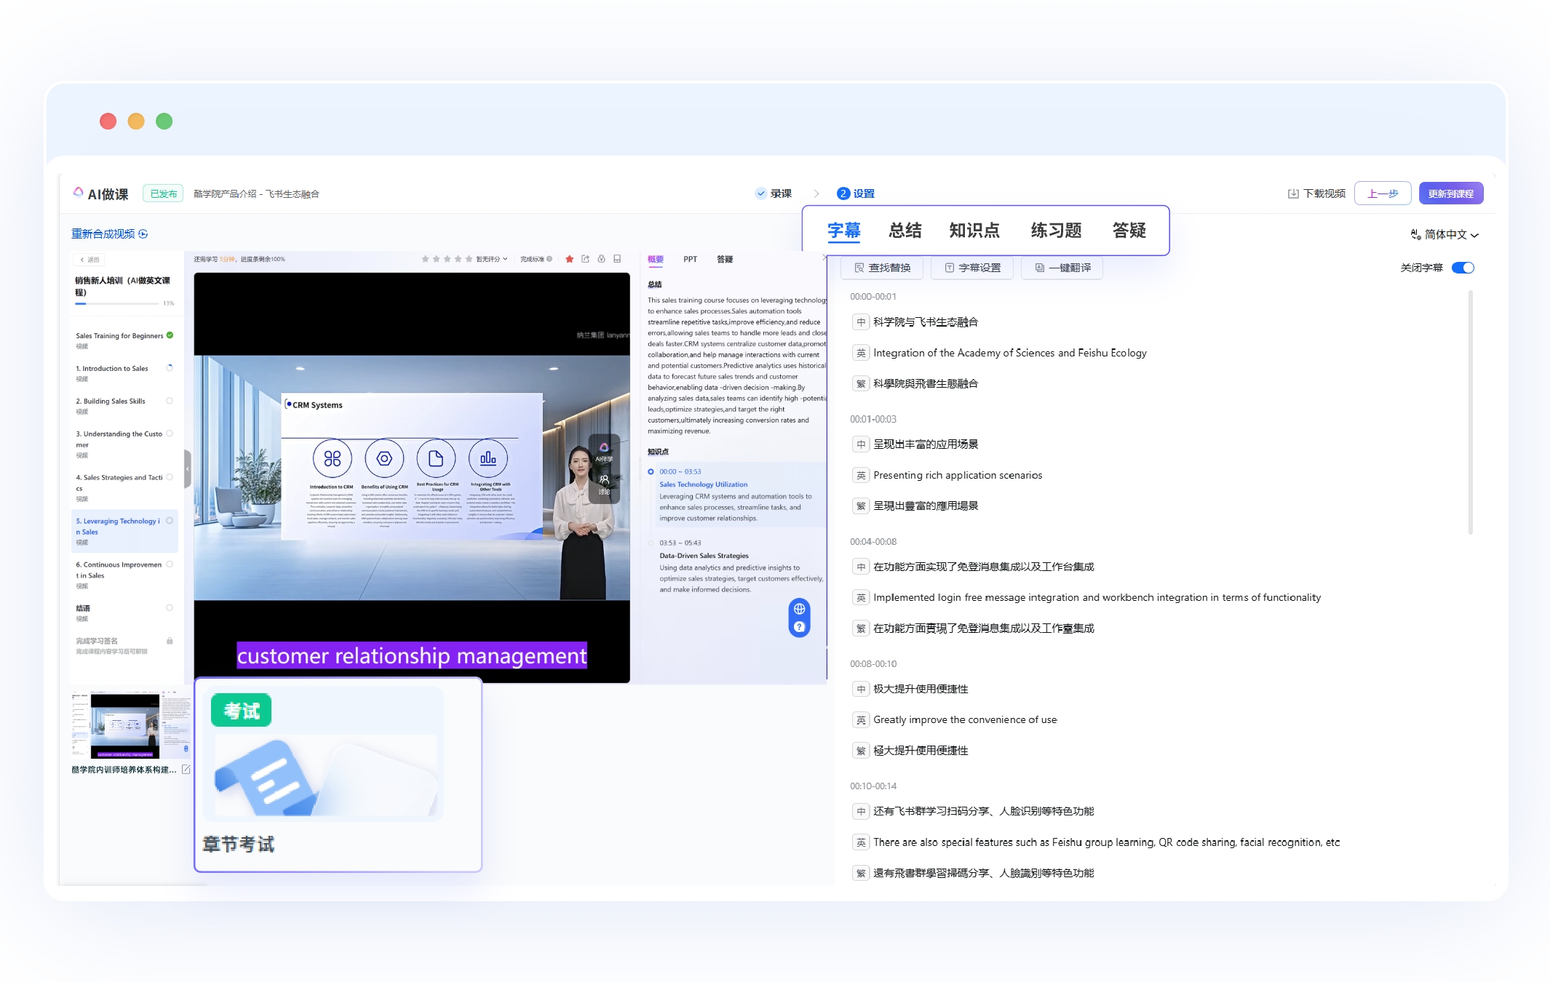Click the globe language icon
This screenshot has height=982, width=1550.
click(x=799, y=610)
